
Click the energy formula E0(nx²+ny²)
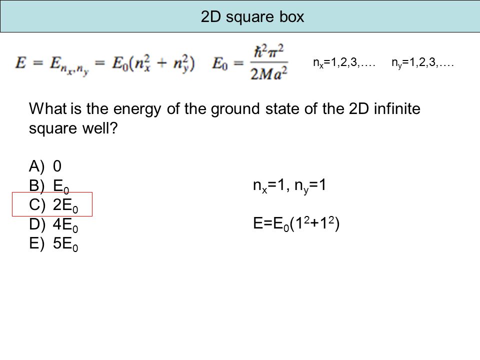point(105,65)
